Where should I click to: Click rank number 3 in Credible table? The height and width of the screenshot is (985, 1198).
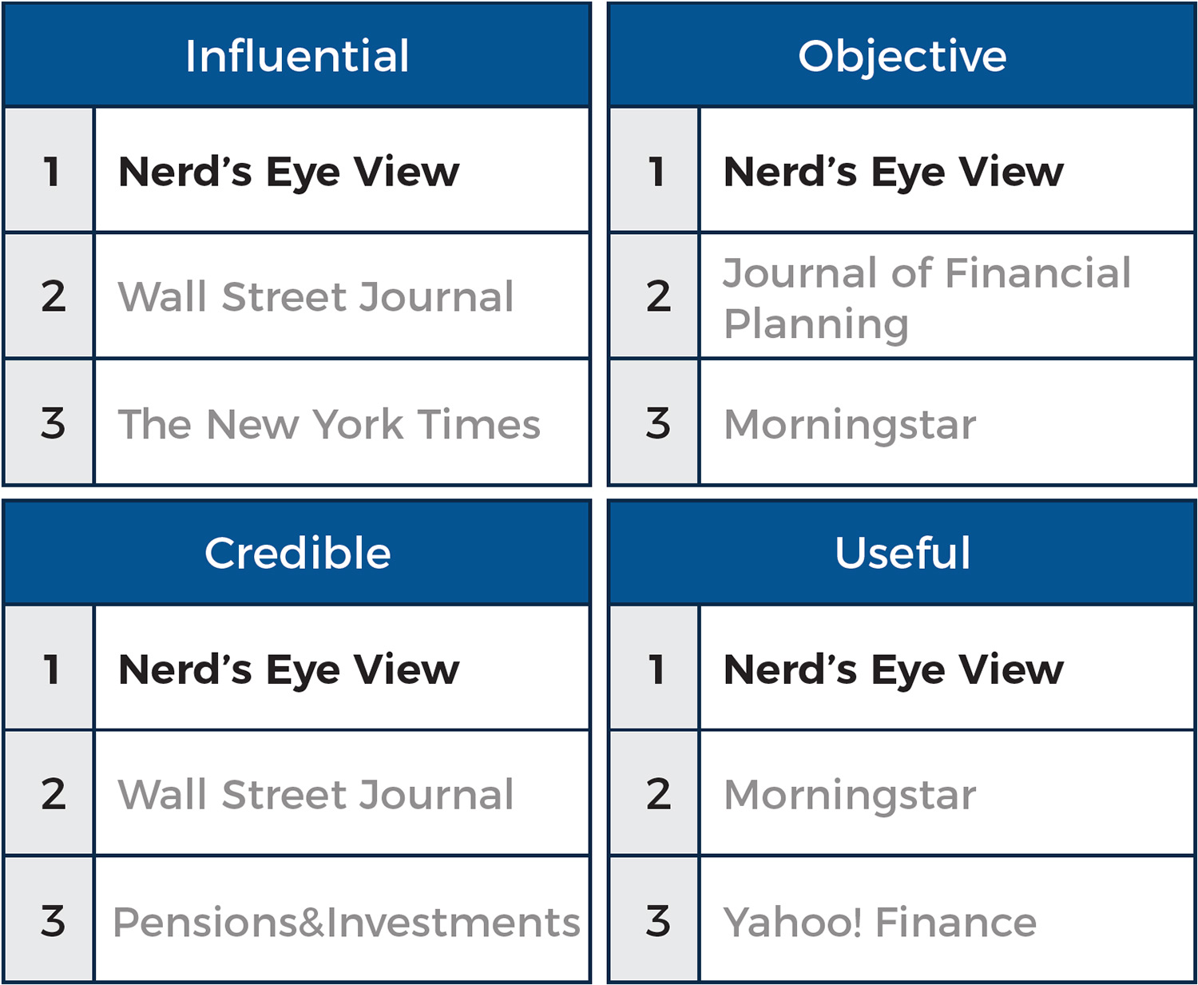tap(52, 921)
